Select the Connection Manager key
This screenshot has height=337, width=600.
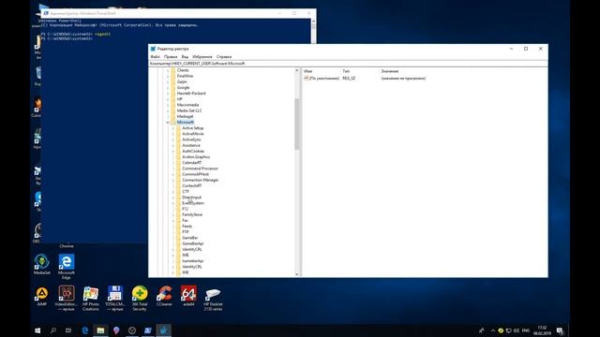(x=200, y=180)
